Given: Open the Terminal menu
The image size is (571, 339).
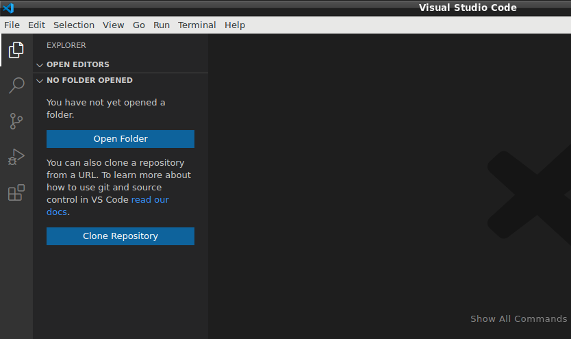Looking at the screenshot, I should click(x=197, y=25).
